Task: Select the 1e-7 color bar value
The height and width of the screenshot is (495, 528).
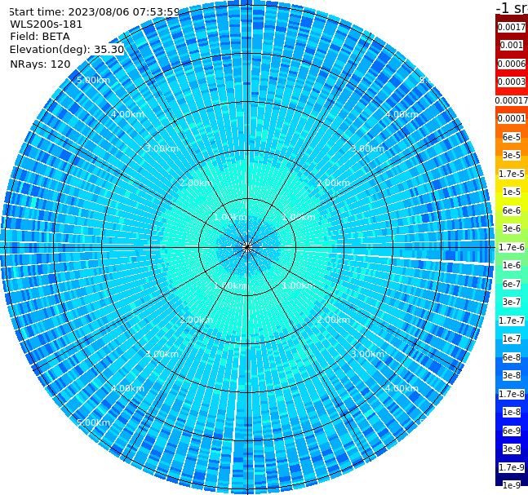Action: click(x=512, y=338)
